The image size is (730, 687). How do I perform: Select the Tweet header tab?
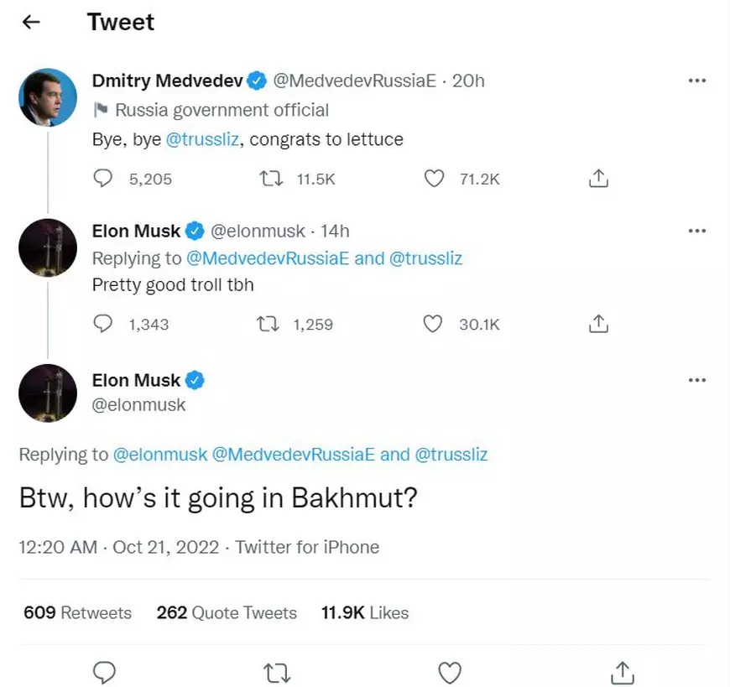[120, 22]
